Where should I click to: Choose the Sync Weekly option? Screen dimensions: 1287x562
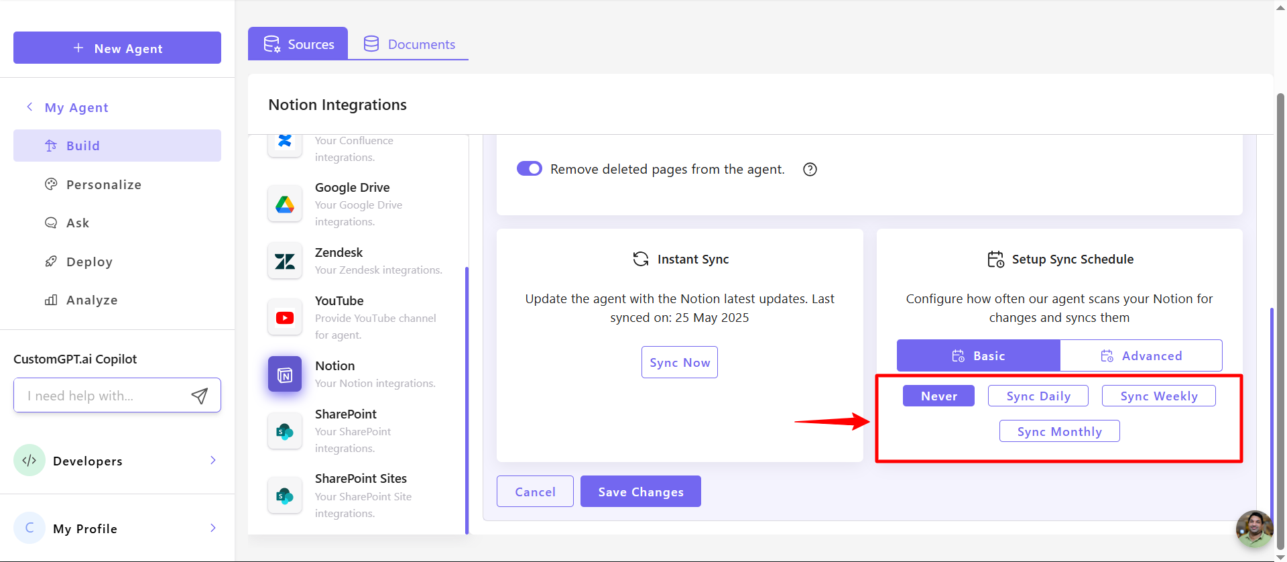(x=1159, y=396)
